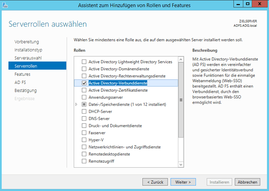Click roles list scroll up arrow
The image size is (269, 191).
point(181,59)
